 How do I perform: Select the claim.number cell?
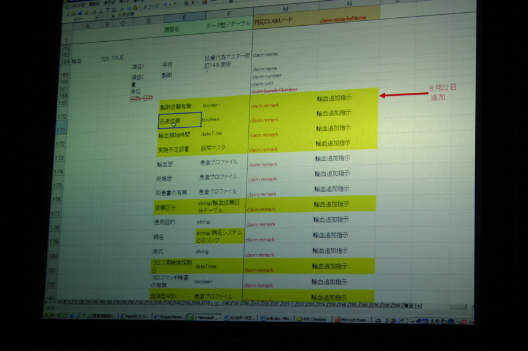pos(267,76)
